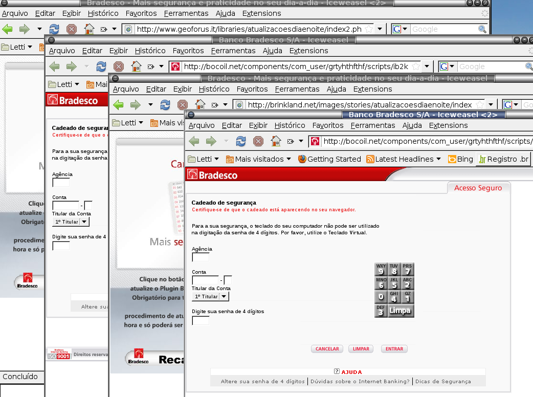Open Arquivo menu in front window
This screenshot has width=533, height=397.
(x=202, y=125)
